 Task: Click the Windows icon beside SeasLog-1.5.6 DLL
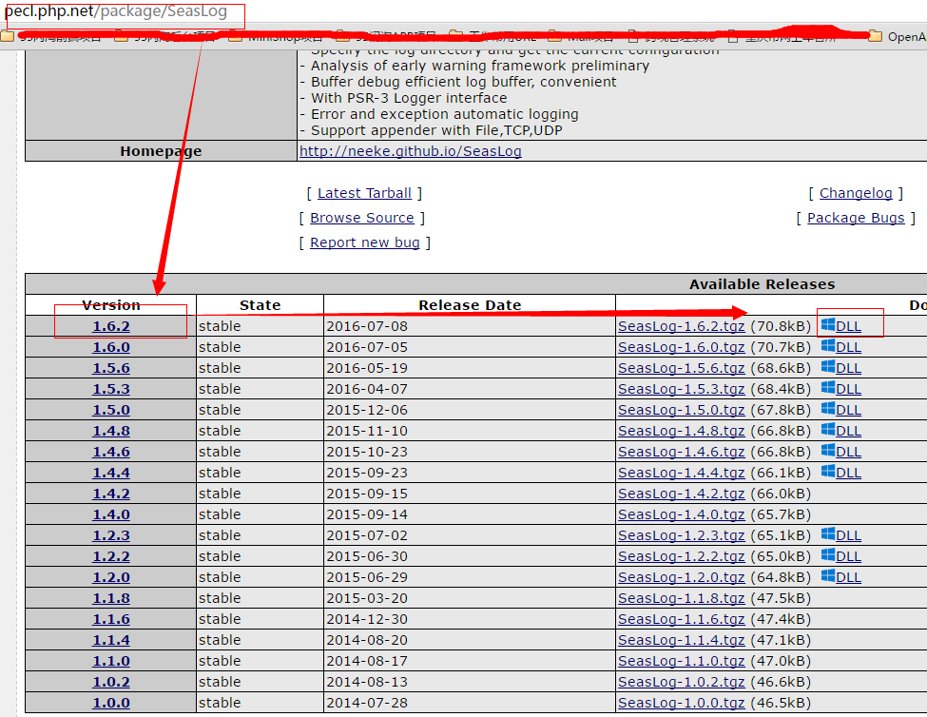point(828,366)
